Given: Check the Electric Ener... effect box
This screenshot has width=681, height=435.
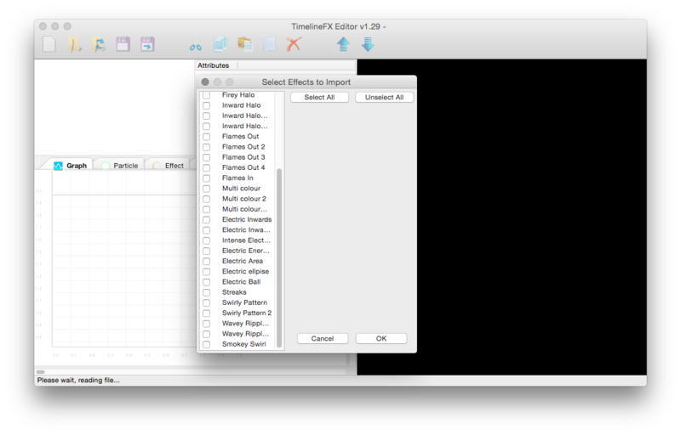Looking at the screenshot, I should (206, 251).
